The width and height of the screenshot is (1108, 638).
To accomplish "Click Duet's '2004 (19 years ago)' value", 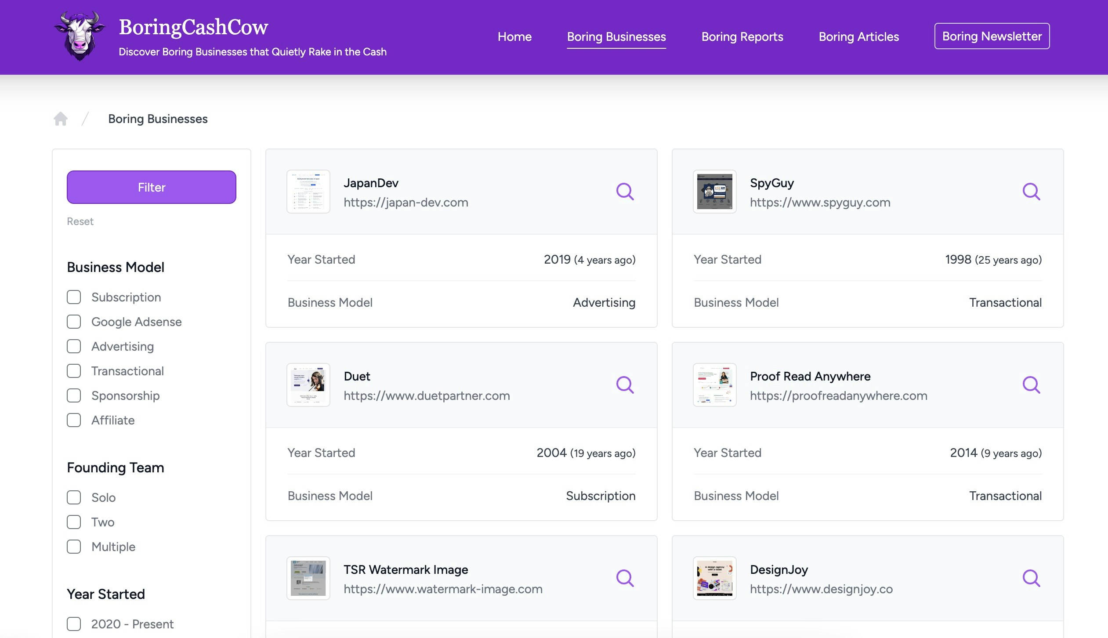I will coord(586,453).
